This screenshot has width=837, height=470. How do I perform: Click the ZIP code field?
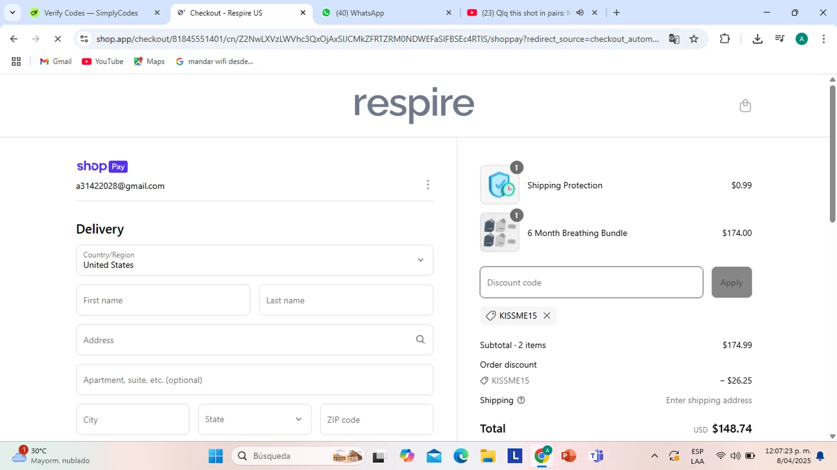point(377,419)
